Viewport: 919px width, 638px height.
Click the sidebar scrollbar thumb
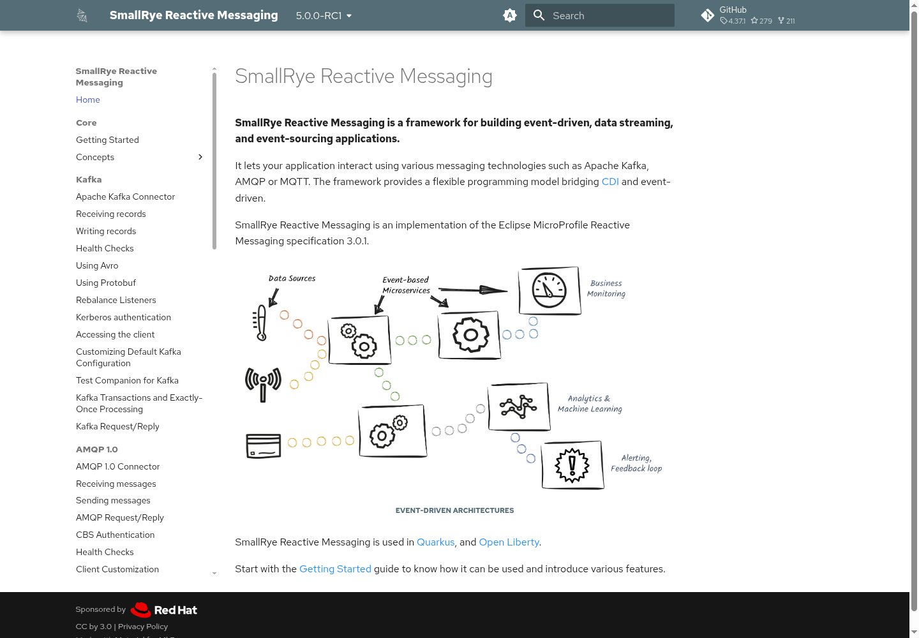point(214,161)
